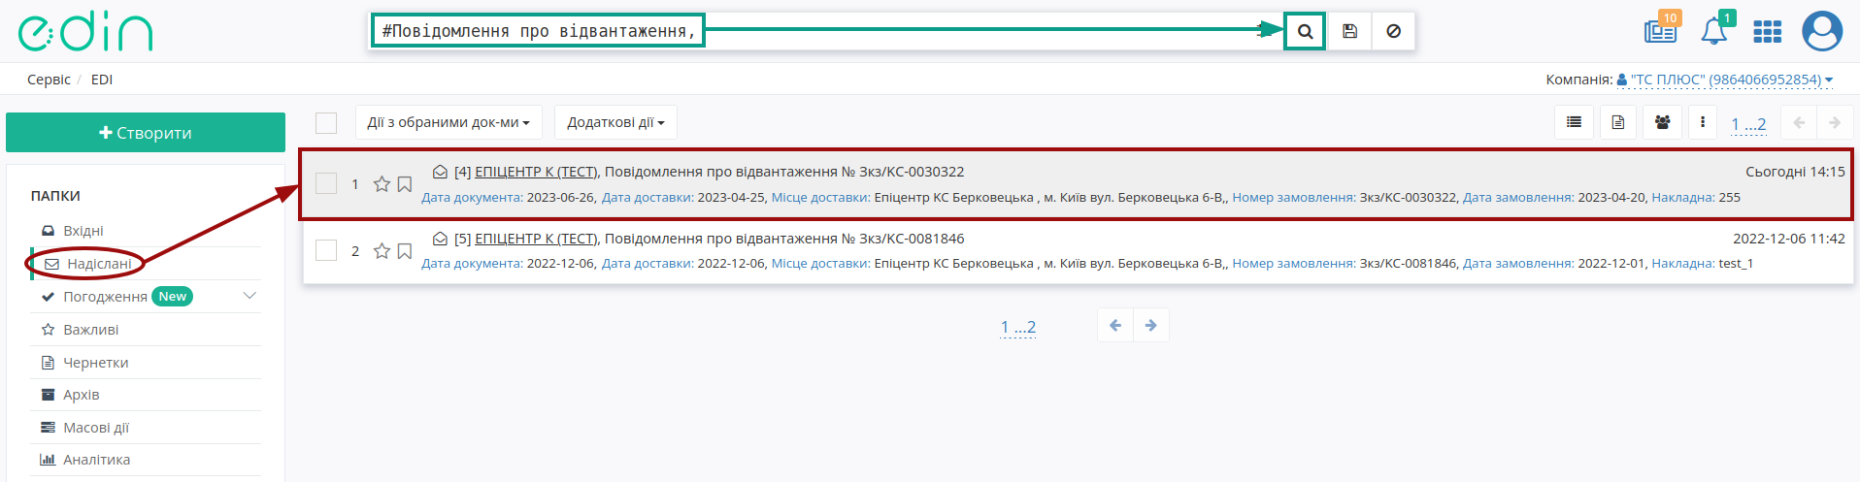Viewport: 1860px width, 482px height.
Task: Open the user profile avatar
Action: point(1822,31)
